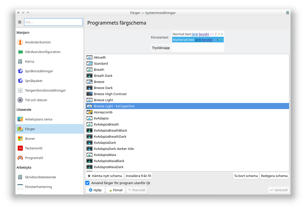
Task: Click the KvAdaptaMaia scheme preview icon
Action: [x=89, y=155]
